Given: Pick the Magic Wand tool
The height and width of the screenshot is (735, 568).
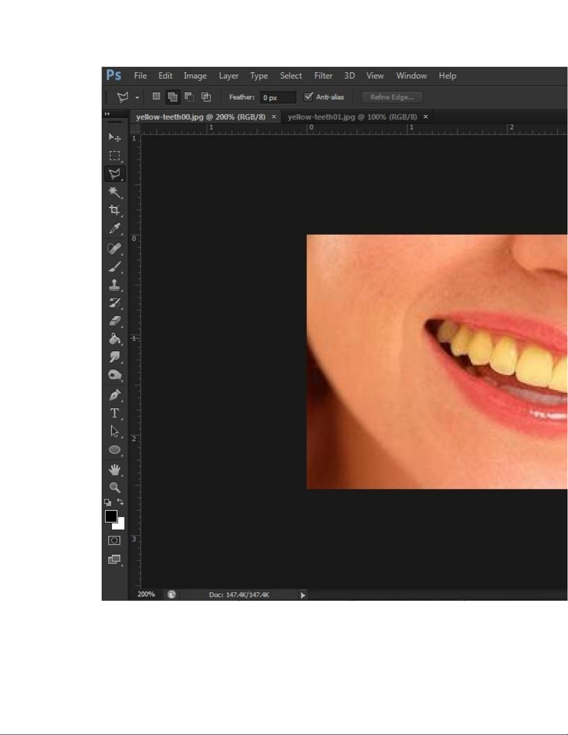Looking at the screenshot, I should pos(115,192).
